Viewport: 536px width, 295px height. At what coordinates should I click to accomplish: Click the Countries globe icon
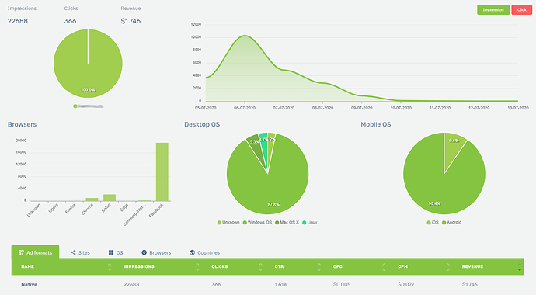click(192, 252)
